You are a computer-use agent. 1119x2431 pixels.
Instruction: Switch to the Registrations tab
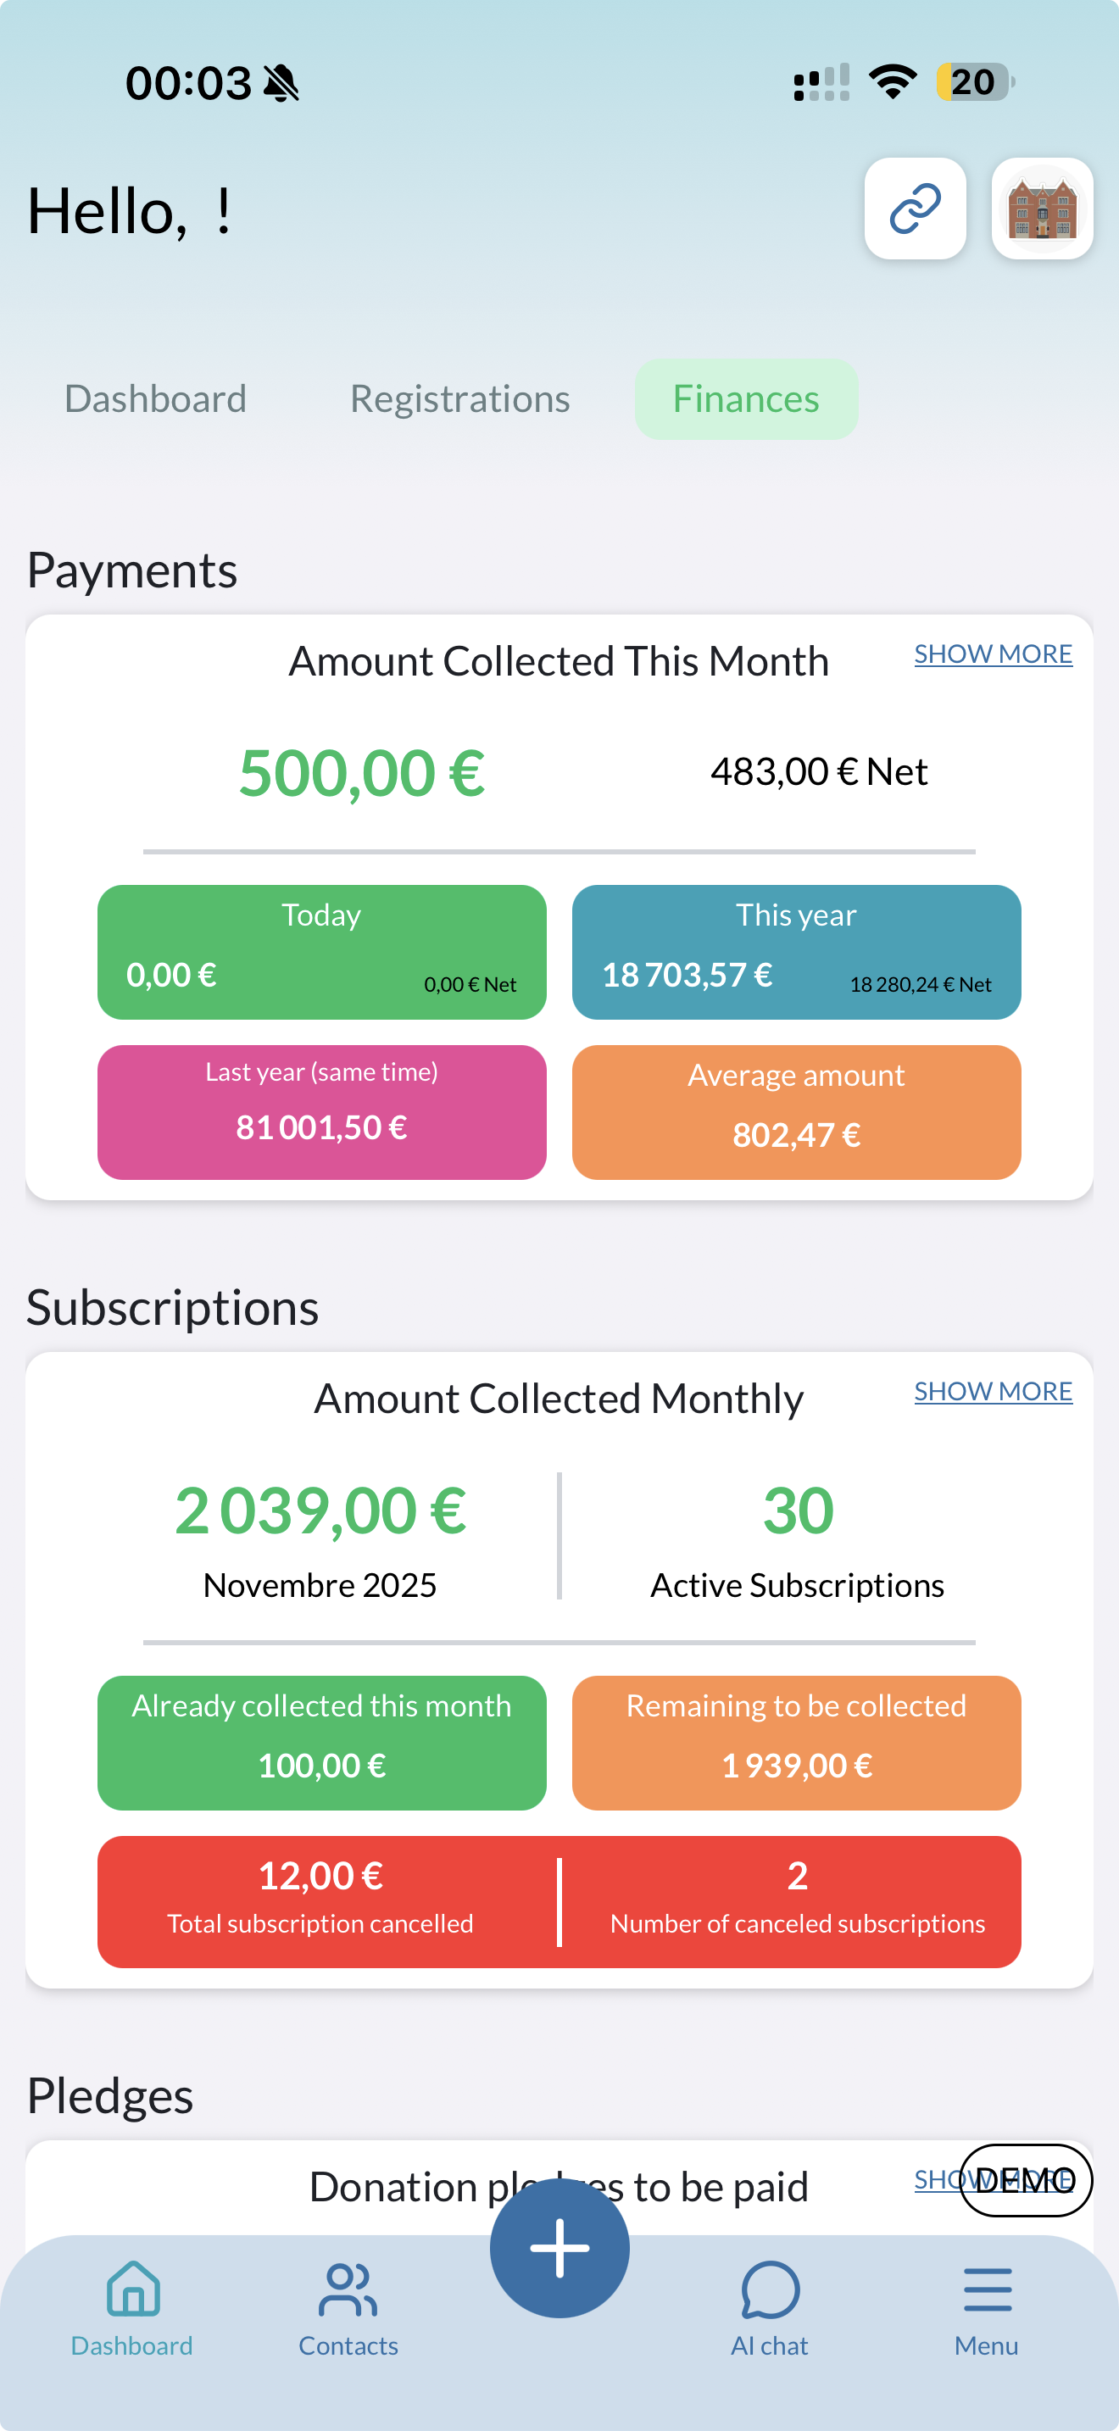click(459, 398)
